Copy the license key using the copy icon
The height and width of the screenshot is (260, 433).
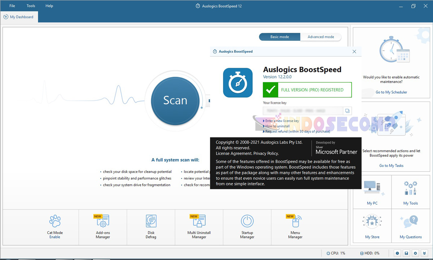tap(347, 110)
